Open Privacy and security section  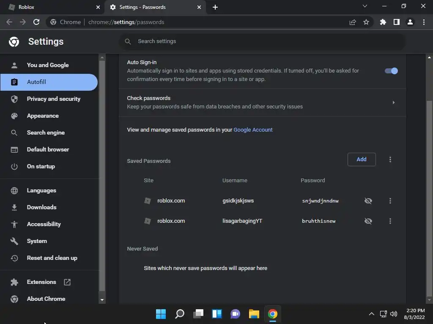click(49, 99)
